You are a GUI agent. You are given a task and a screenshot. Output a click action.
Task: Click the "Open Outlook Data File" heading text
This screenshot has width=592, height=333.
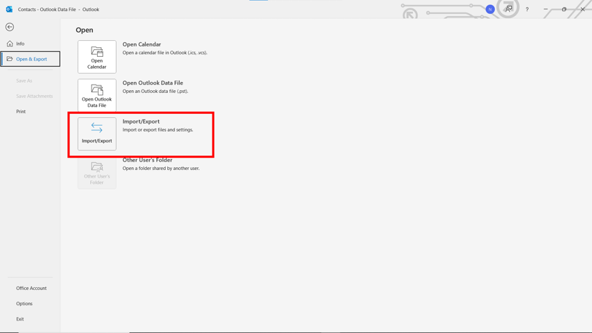click(x=153, y=83)
